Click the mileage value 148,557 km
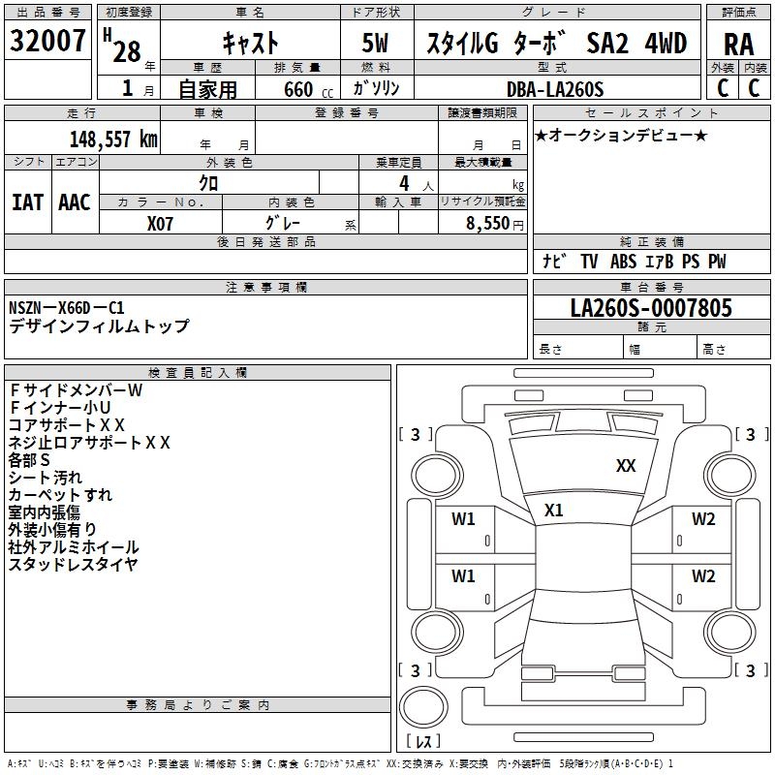The width and height of the screenshot is (775, 775). pyautogui.click(x=113, y=139)
